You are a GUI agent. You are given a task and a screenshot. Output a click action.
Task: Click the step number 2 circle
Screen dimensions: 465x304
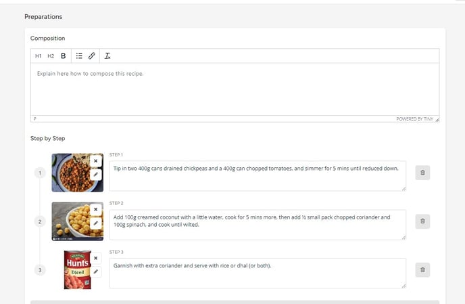[x=40, y=221]
